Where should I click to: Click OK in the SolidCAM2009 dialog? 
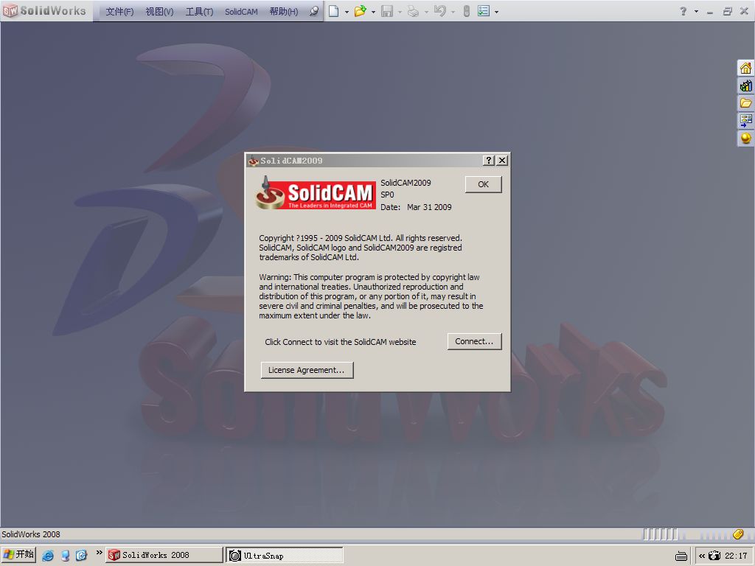(x=484, y=184)
